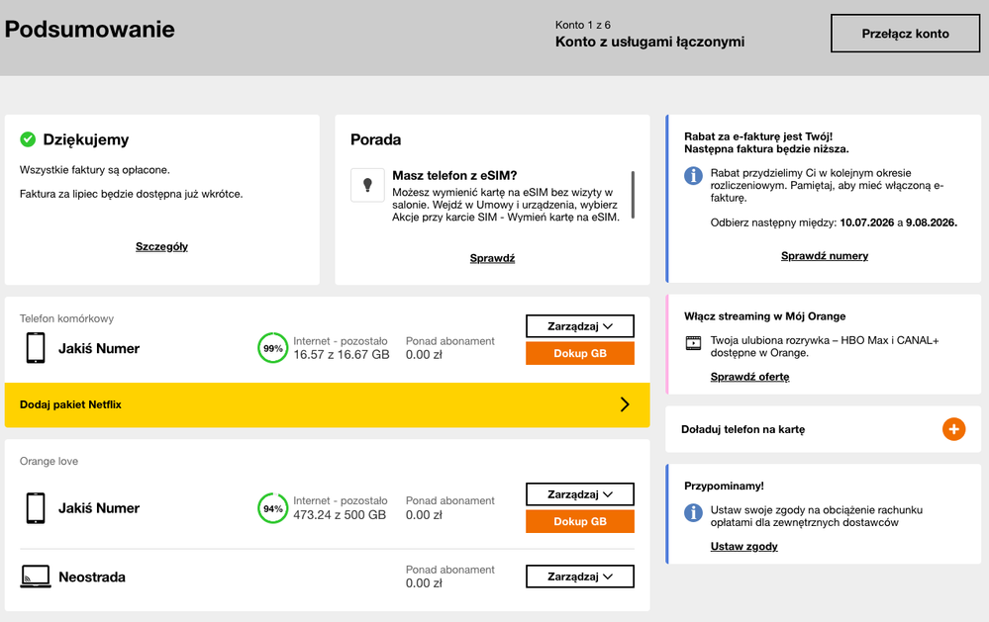This screenshot has width=989, height=622.
Task: Click the Przełącz konto button
Action: click(905, 34)
